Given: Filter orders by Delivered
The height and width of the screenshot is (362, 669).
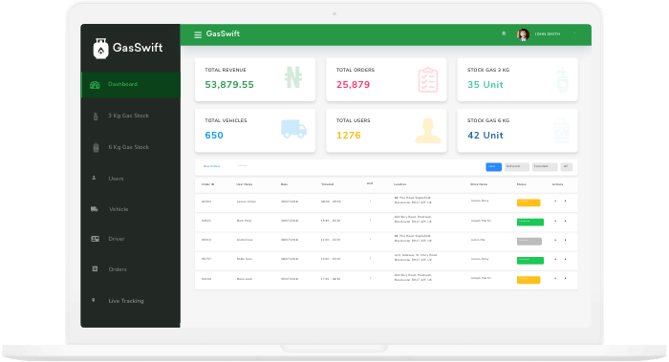Looking at the screenshot, I should [517, 167].
